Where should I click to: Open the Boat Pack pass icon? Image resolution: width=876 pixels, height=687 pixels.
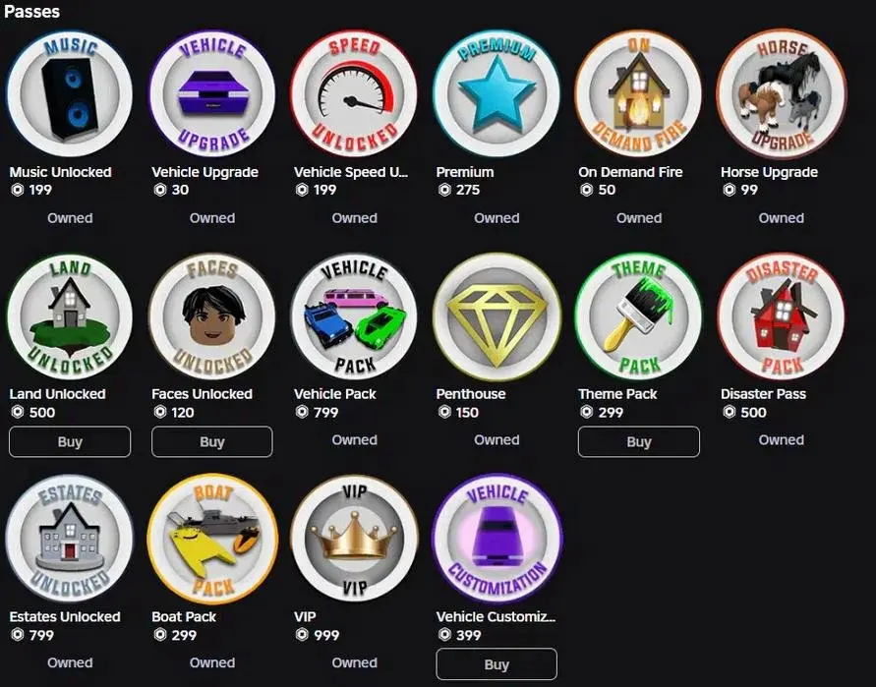pyautogui.click(x=212, y=539)
